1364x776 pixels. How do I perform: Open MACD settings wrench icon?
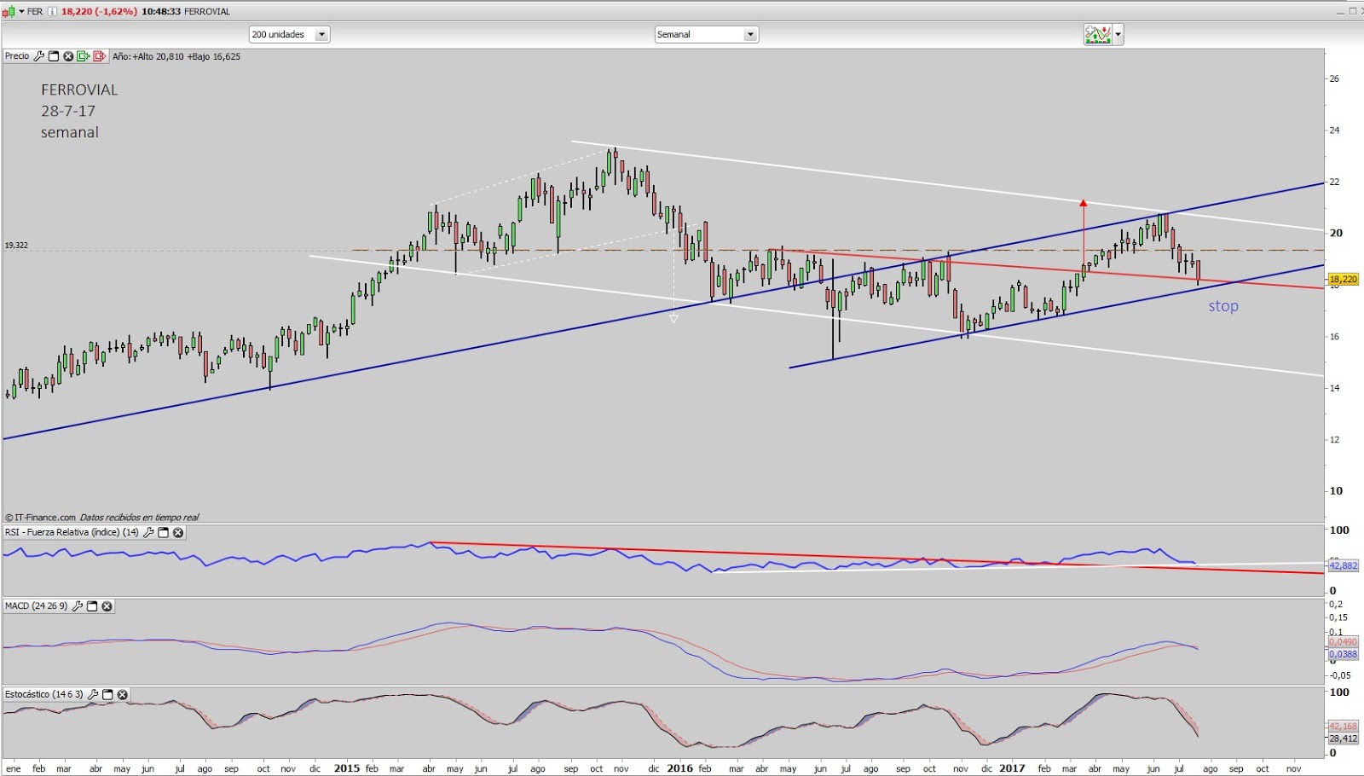point(78,606)
